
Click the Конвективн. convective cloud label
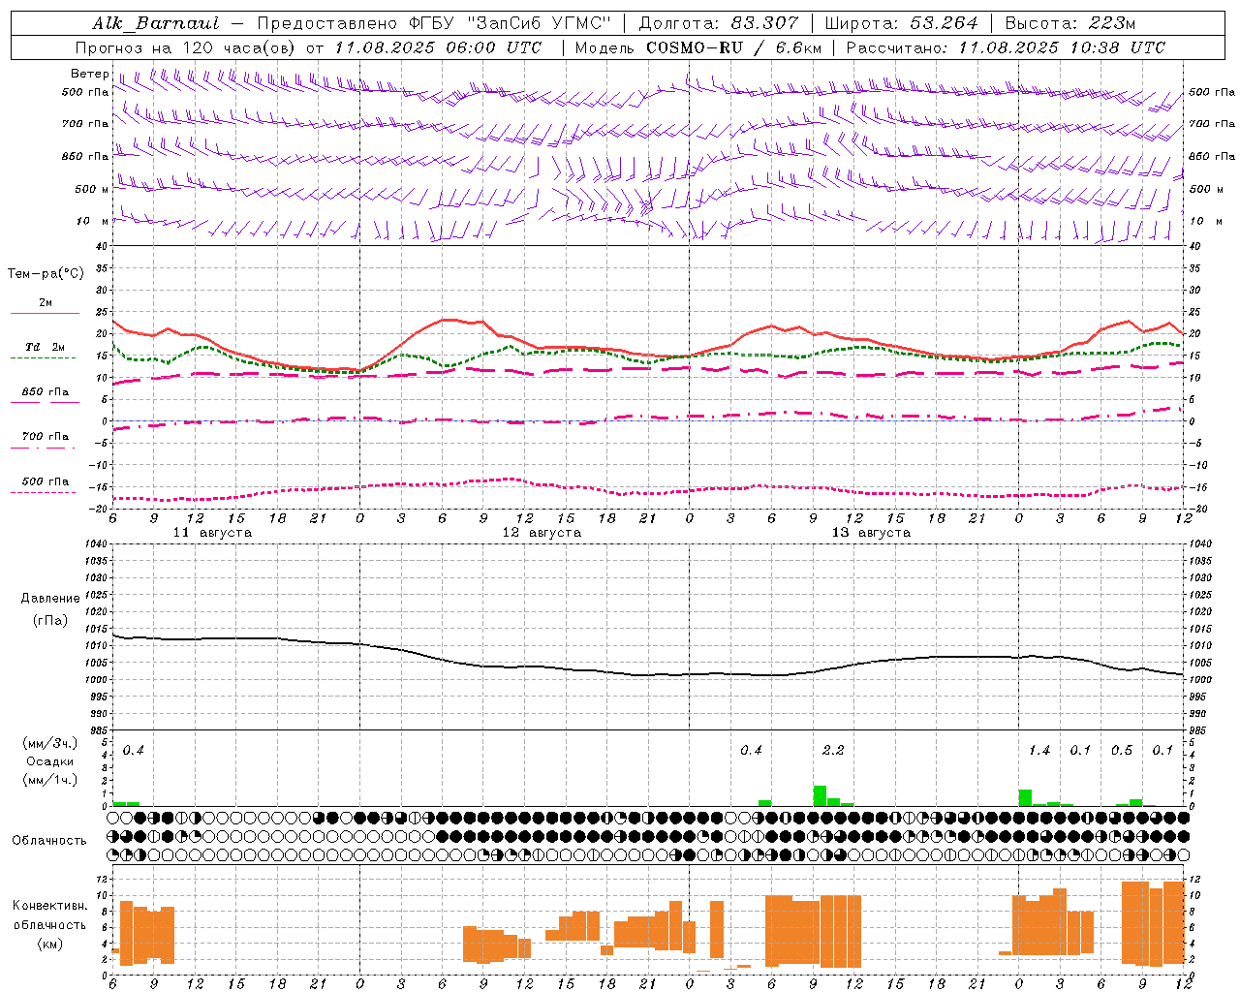point(50,906)
